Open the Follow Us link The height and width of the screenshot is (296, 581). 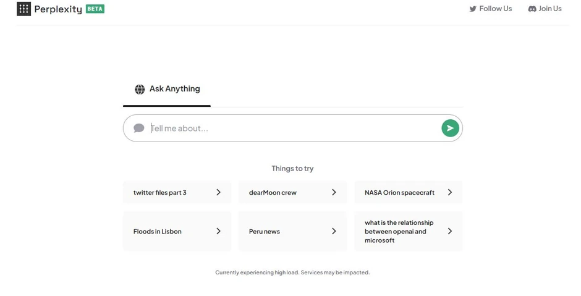coord(495,9)
